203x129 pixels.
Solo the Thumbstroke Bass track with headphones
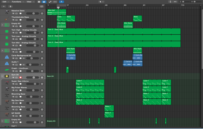click(16, 20)
